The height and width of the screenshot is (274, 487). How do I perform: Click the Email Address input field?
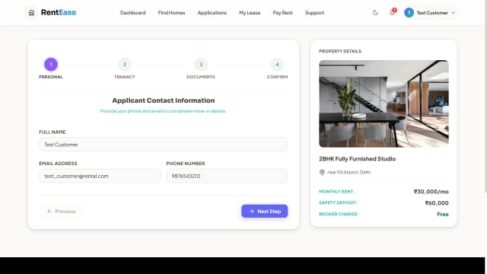click(100, 176)
